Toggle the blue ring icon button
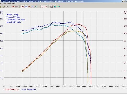The width and height of the screenshot is (127, 95). pyautogui.click(x=33, y=7)
